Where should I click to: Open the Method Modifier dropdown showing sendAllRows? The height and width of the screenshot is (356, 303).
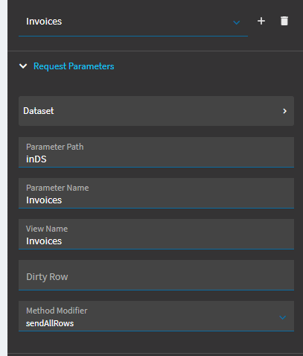tap(156, 316)
